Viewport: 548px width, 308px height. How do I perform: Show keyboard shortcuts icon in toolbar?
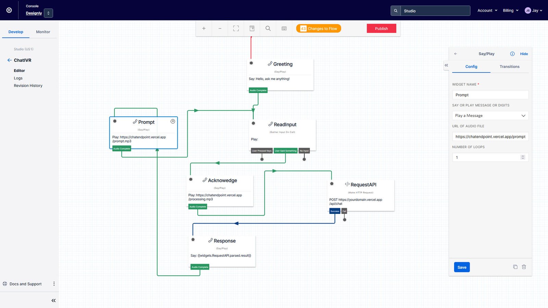point(284,28)
